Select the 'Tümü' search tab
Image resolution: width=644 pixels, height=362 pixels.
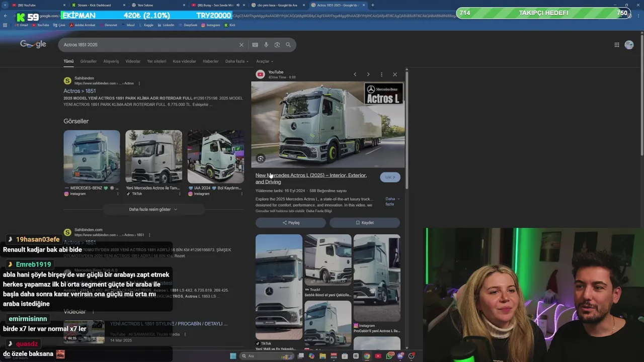pyautogui.click(x=68, y=61)
